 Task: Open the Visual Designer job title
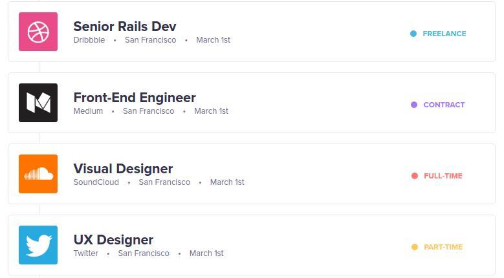pyautogui.click(x=123, y=169)
